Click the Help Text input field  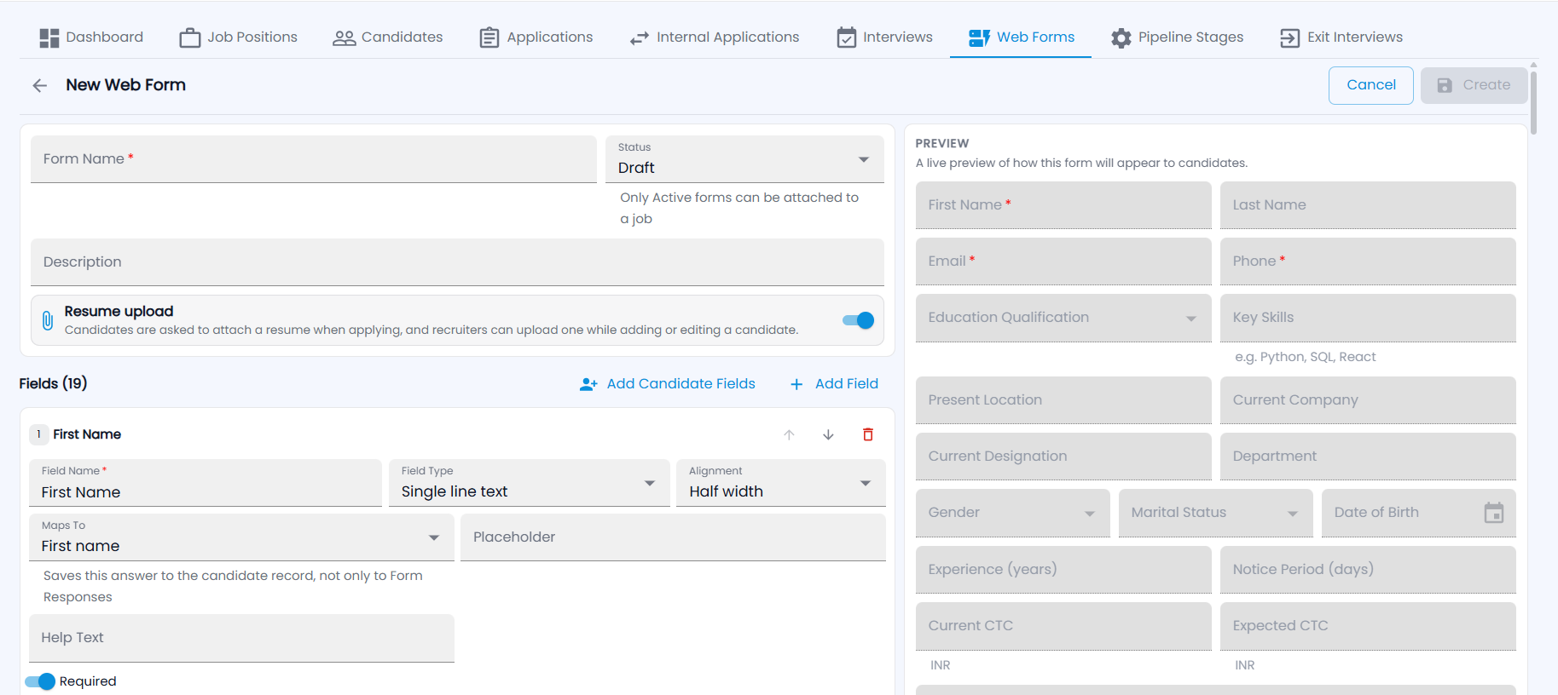241,638
